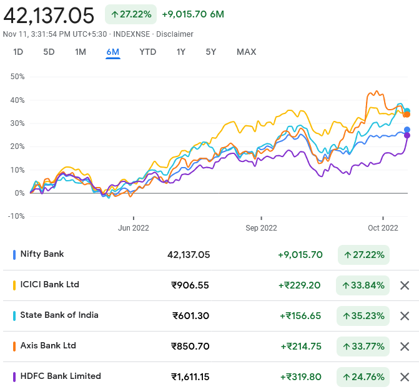Switch chart to 5D range
Image resolution: width=419 pixels, height=392 pixels.
(49, 52)
